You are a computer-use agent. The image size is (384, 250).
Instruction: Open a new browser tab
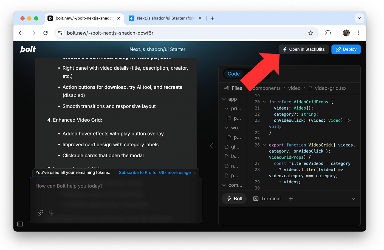tap(212, 18)
